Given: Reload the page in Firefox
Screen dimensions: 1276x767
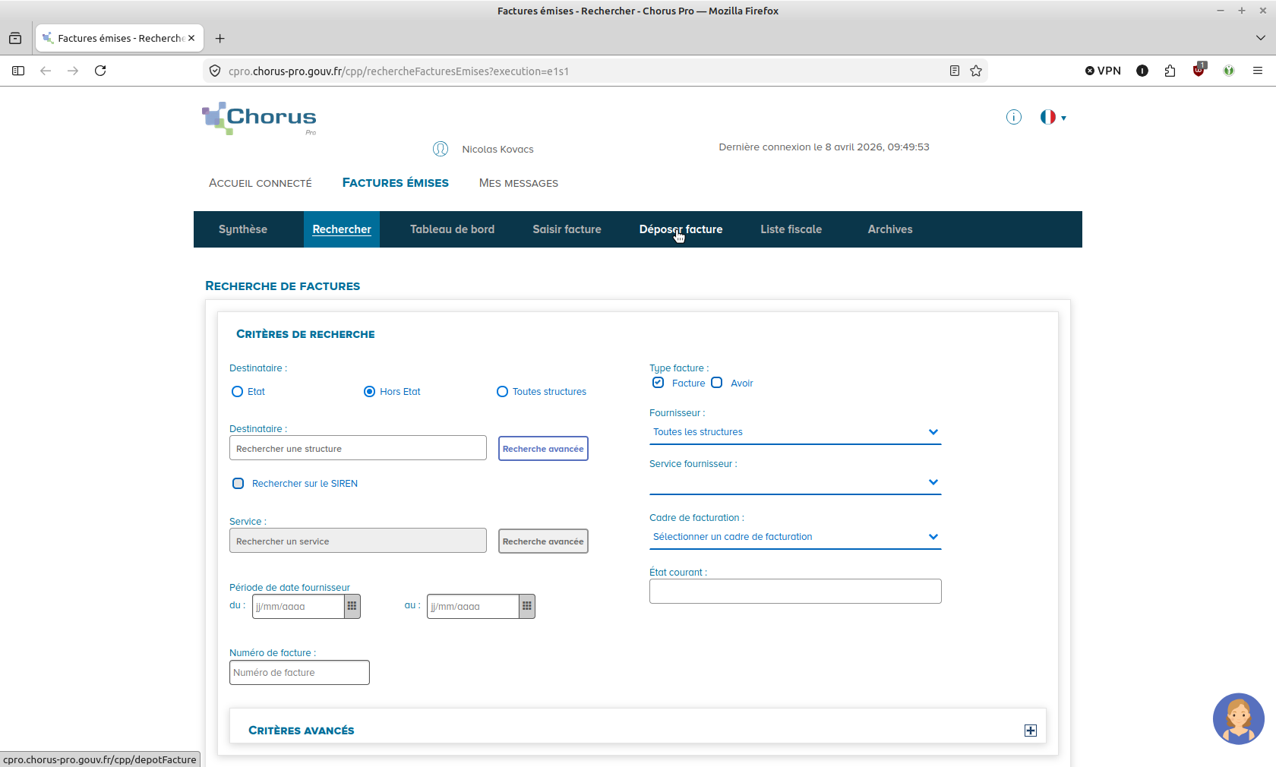Looking at the screenshot, I should click(100, 71).
